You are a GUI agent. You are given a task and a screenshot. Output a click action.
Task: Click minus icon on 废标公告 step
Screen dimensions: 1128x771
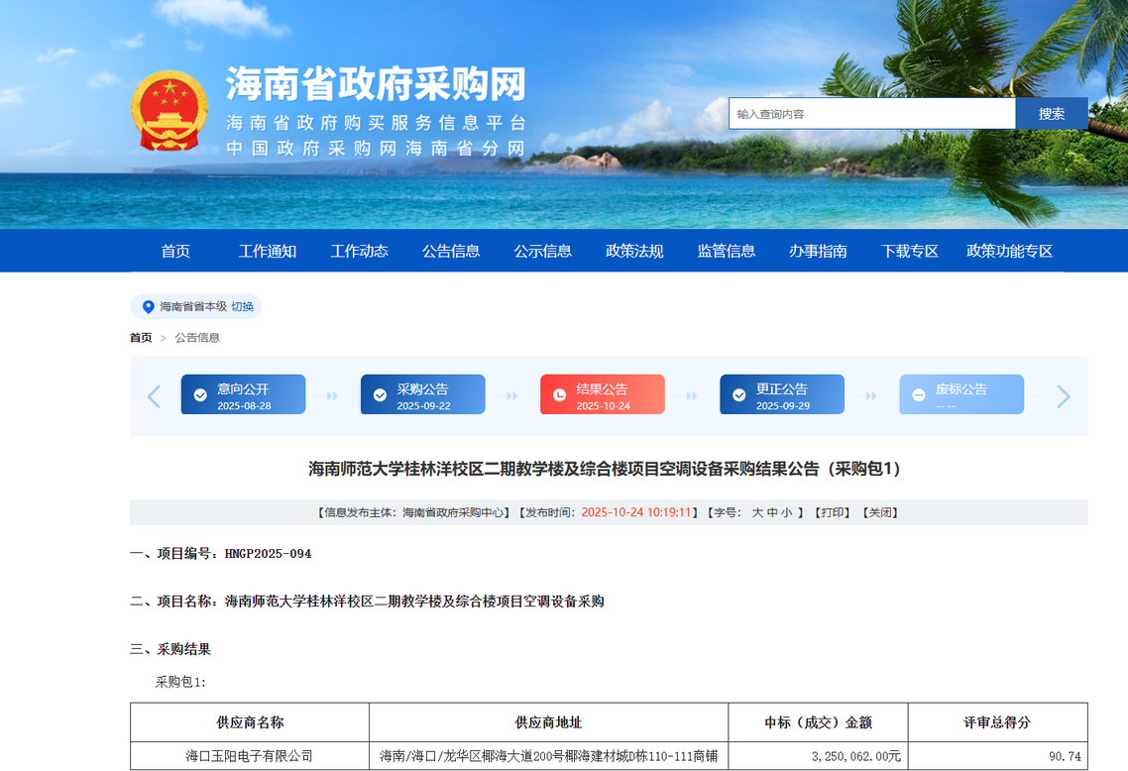click(x=918, y=395)
